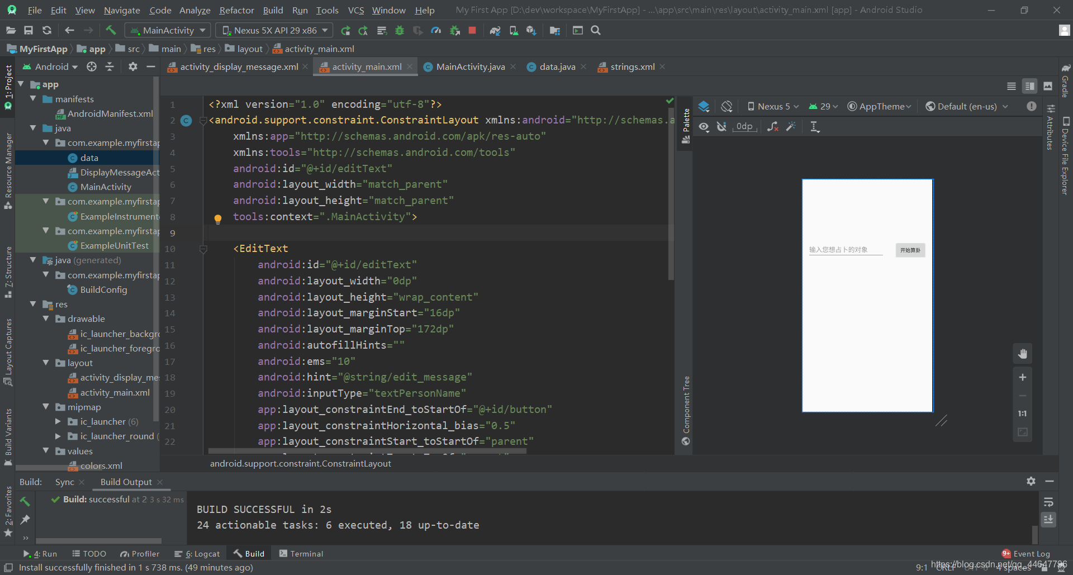This screenshot has height=575, width=1073.
Task: Click the Search Everywhere magnifier icon
Action: (596, 30)
